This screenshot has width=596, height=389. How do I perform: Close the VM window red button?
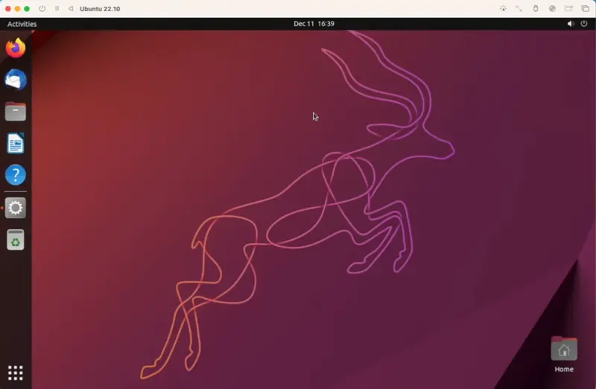pyautogui.click(x=8, y=8)
